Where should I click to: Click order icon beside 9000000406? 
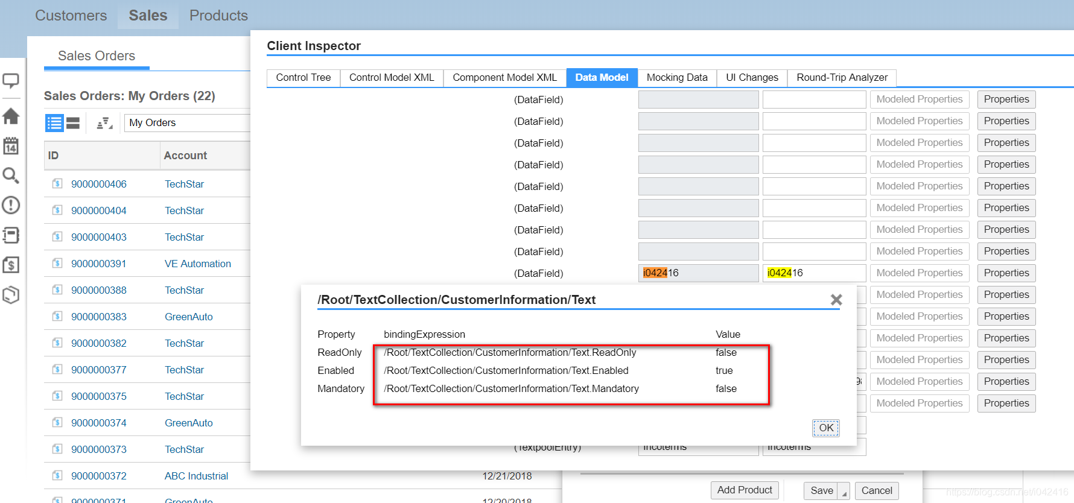coord(57,183)
